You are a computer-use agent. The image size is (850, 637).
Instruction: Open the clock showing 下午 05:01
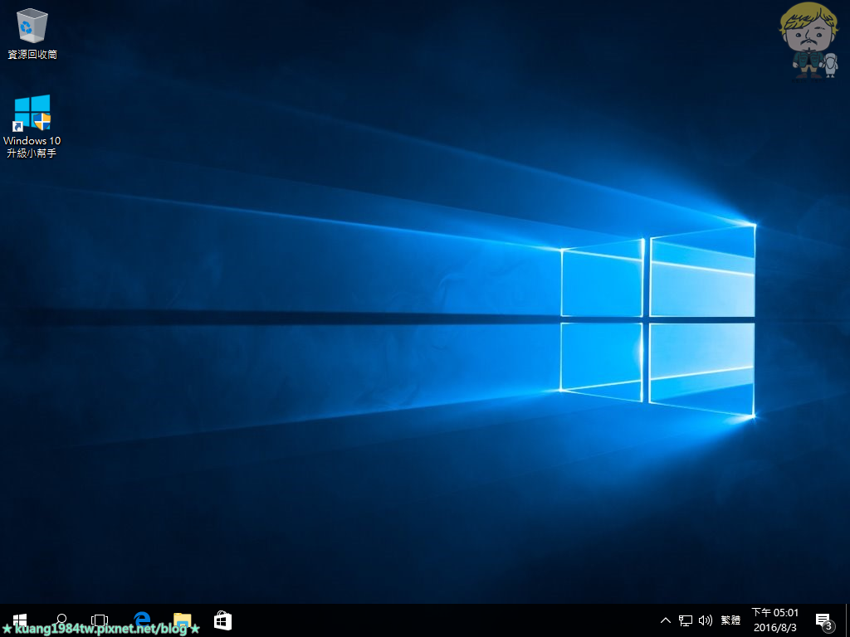pyautogui.click(x=775, y=620)
